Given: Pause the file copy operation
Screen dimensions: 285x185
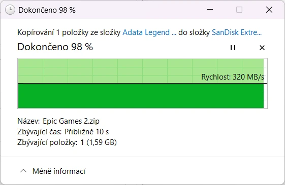Looking at the screenshot, I should (233, 48).
